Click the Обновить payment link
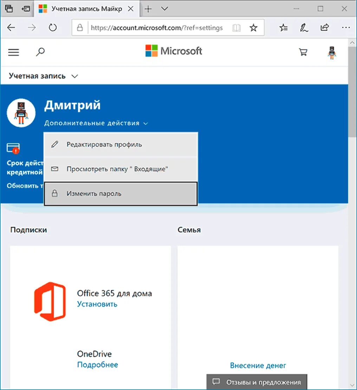Viewport: 357px width, 390px height. pos(25,186)
